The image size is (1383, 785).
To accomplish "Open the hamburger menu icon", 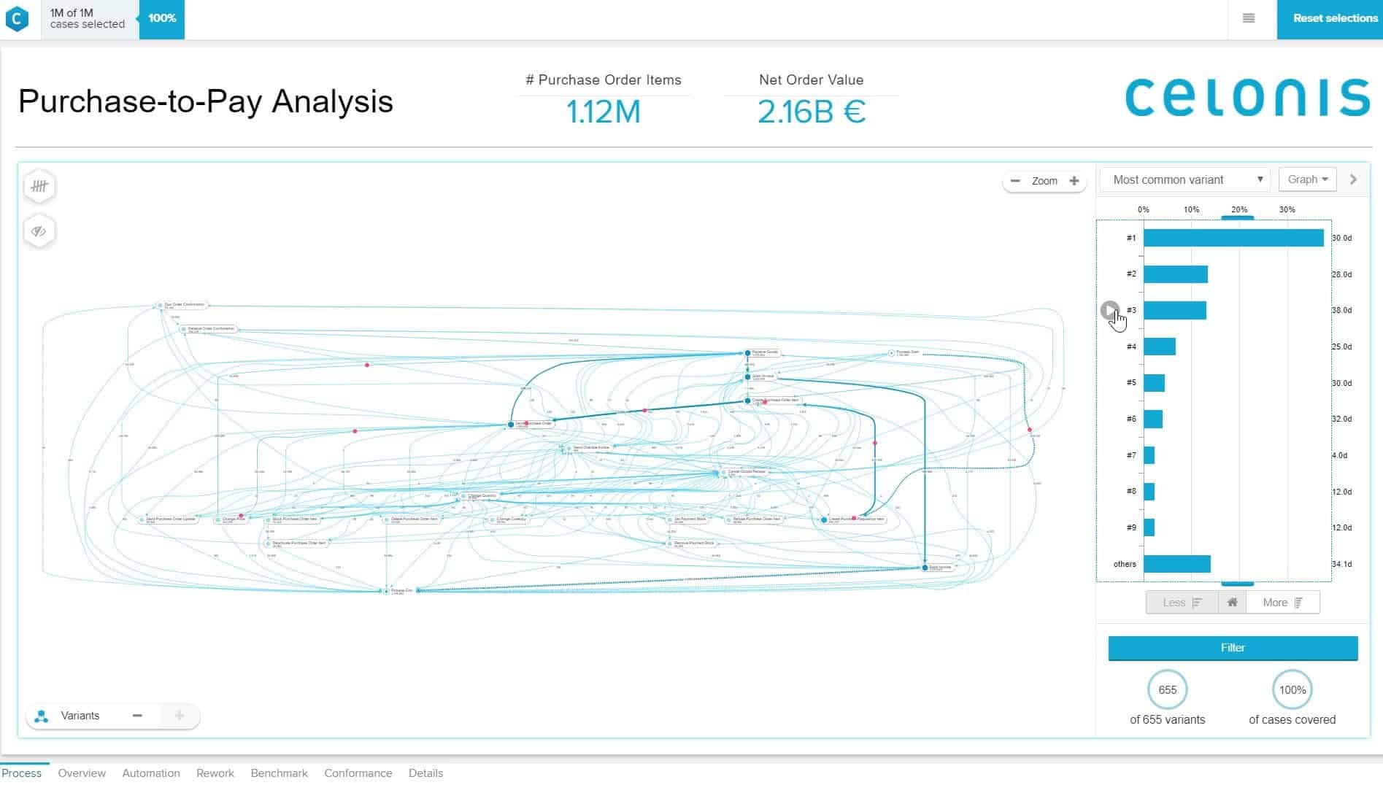I will (x=1249, y=18).
